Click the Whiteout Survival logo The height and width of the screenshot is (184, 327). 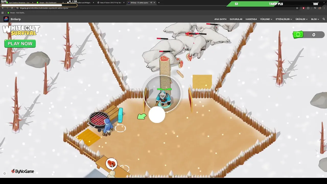[21, 30]
